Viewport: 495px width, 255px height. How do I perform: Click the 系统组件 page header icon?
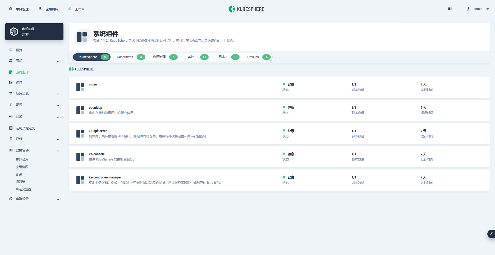pos(82,37)
